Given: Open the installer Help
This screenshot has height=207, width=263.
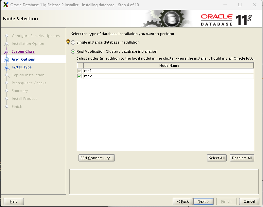Looking at the screenshot, I should click(14, 201).
